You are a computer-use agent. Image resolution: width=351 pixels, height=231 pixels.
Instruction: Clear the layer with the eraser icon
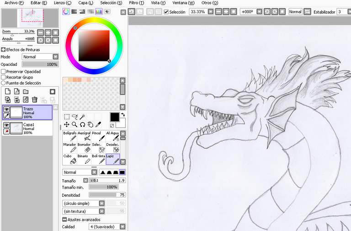click(x=26, y=100)
